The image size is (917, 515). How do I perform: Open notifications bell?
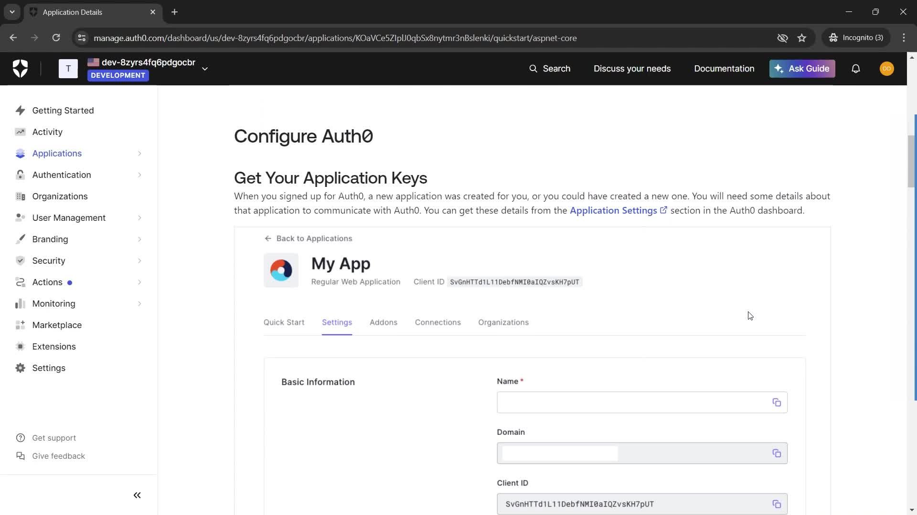[856, 69]
